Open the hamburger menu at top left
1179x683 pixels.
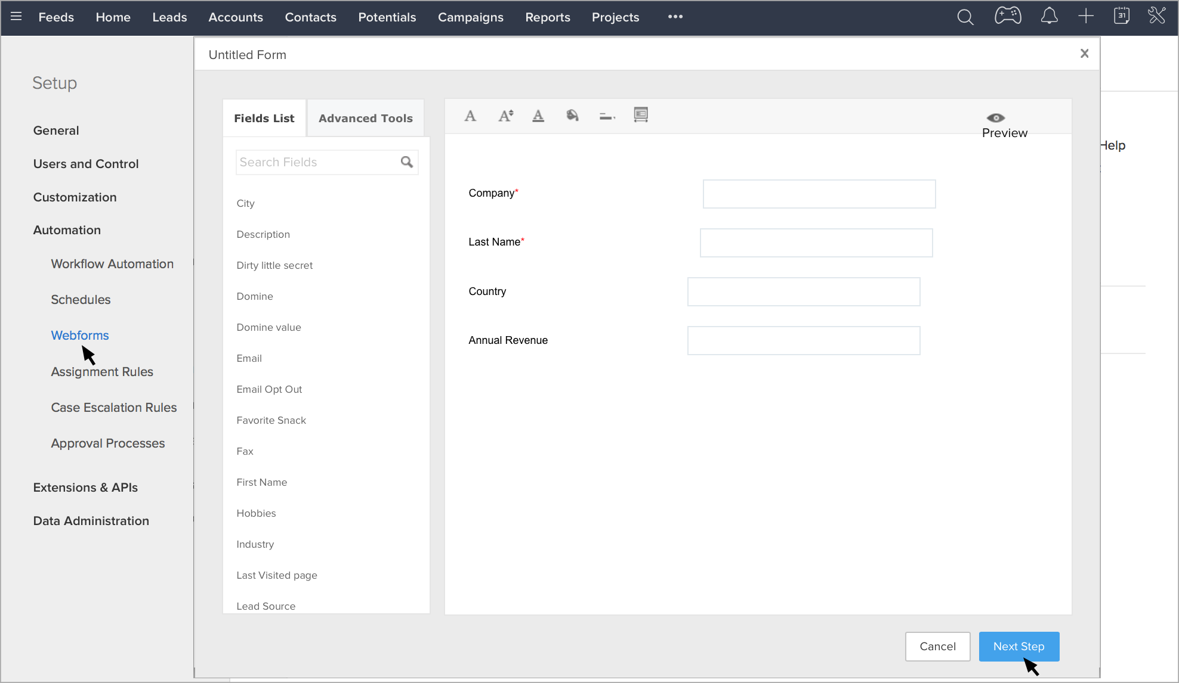point(16,17)
